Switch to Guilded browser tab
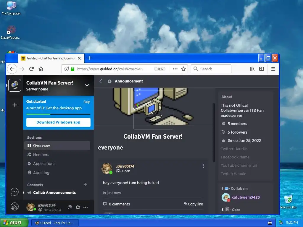The width and height of the screenshot is (303, 227). (51, 58)
